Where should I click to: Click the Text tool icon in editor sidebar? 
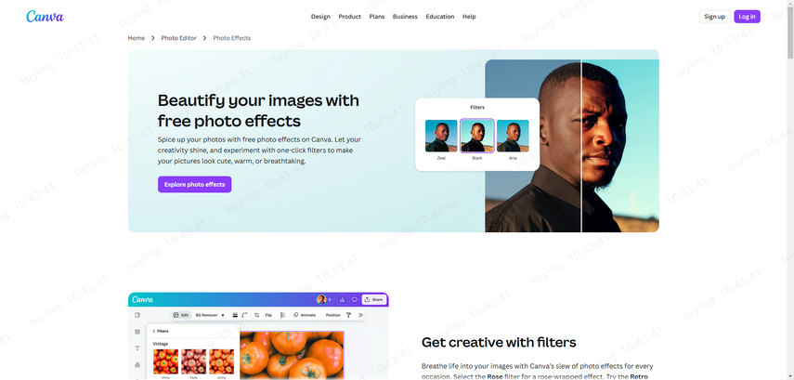pyautogui.click(x=137, y=348)
